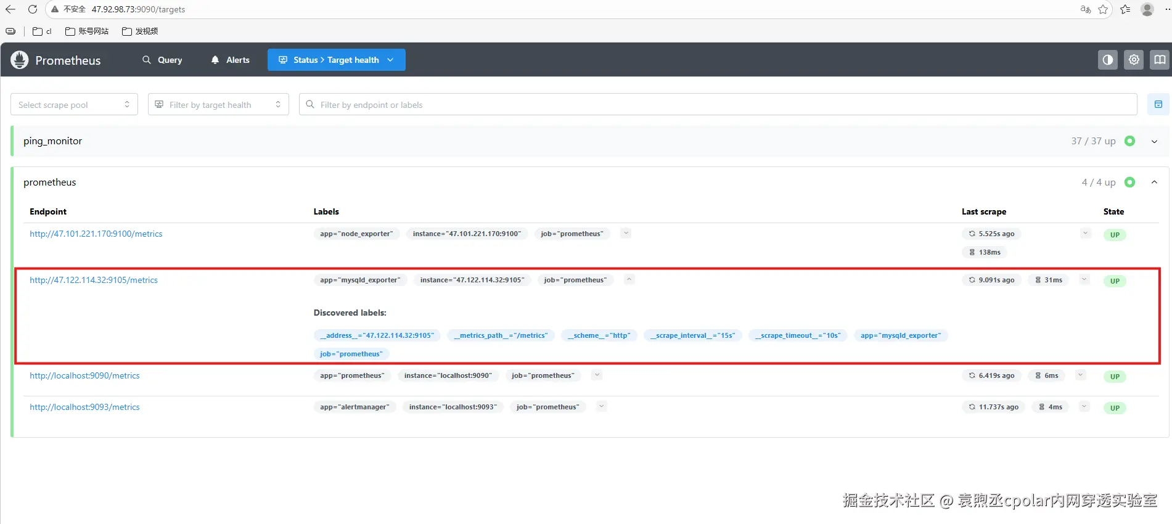Open the Select scrape pool dropdown
1172x524 pixels.
pos(74,105)
